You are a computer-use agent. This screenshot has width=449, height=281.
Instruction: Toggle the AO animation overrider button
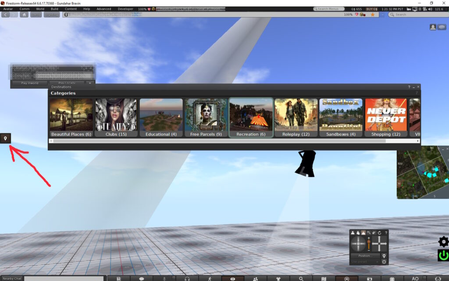click(415, 278)
